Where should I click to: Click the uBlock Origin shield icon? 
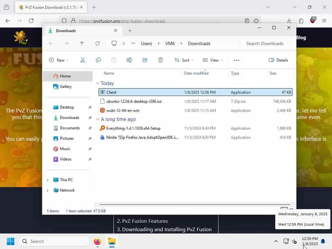[313, 20]
